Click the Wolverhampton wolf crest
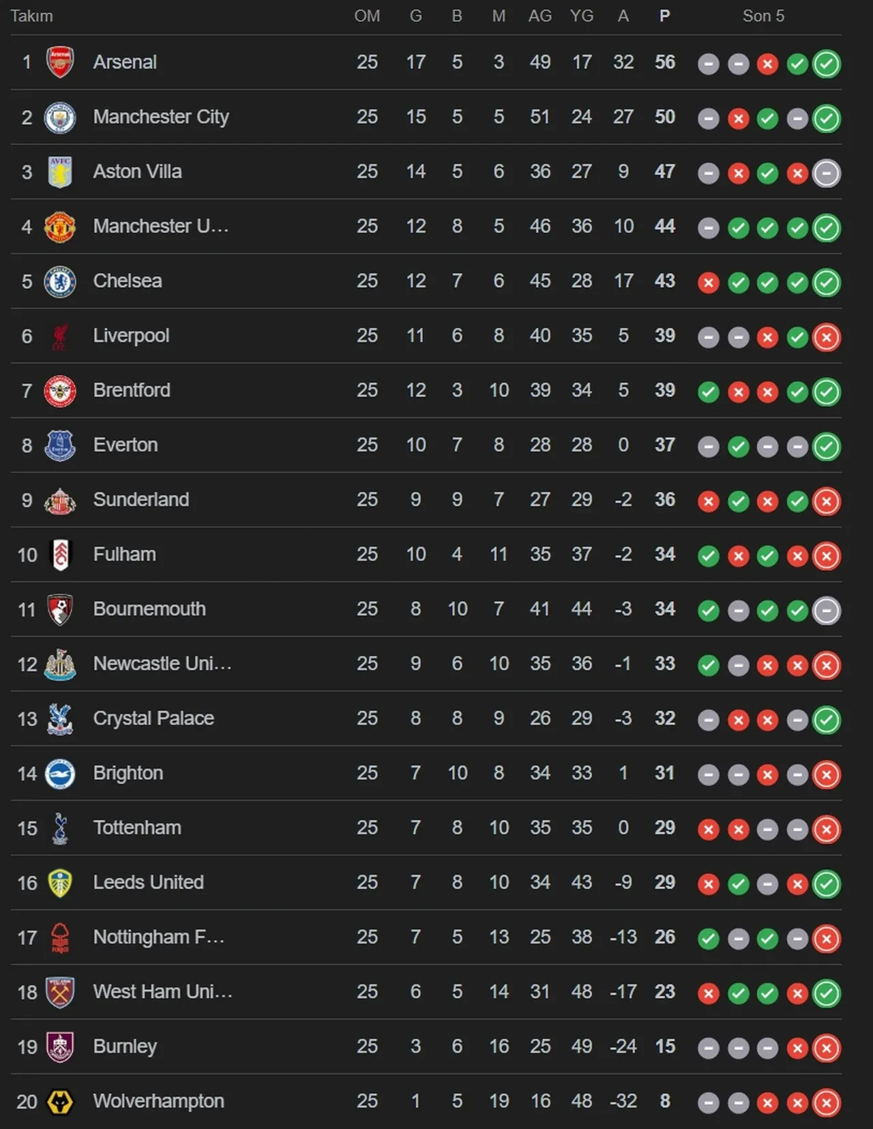Image resolution: width=873 pixels, height=1129 pixels. pyautogui.click(x=60, y=1102)
